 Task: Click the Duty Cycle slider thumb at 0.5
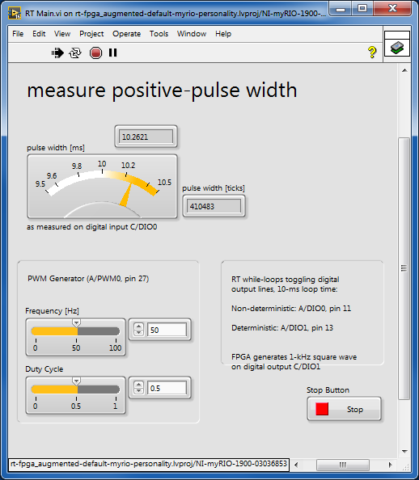click(x=76, y=381)
